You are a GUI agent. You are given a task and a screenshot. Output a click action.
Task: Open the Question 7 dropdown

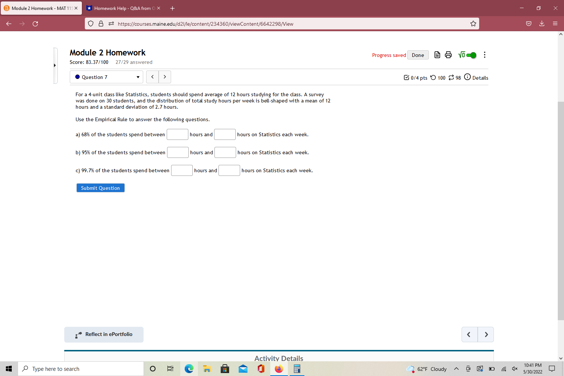coord(106,77)
